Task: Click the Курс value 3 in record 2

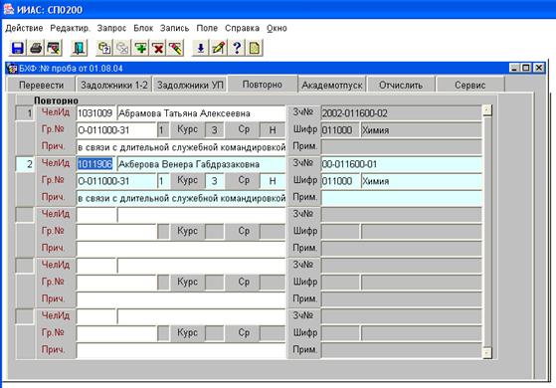Action: 215,181
